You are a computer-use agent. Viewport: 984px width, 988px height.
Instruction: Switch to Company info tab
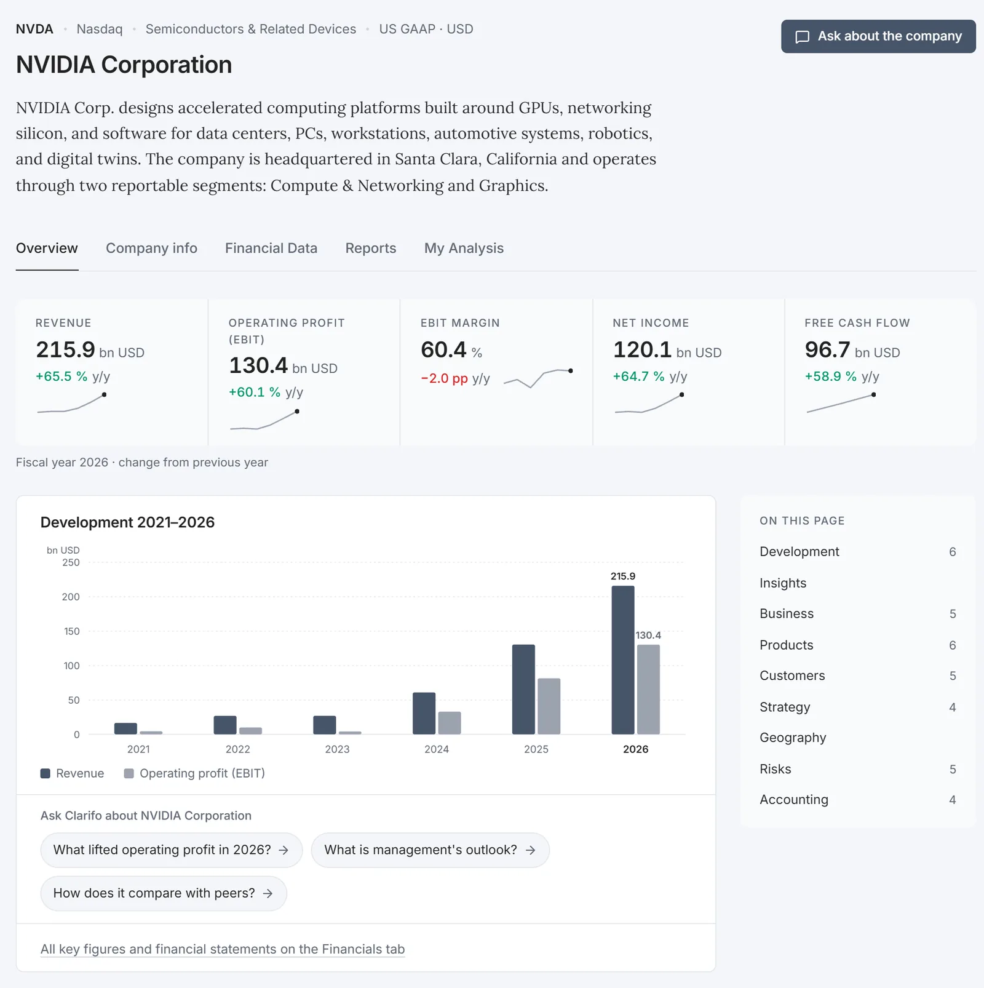coord(151,249)
